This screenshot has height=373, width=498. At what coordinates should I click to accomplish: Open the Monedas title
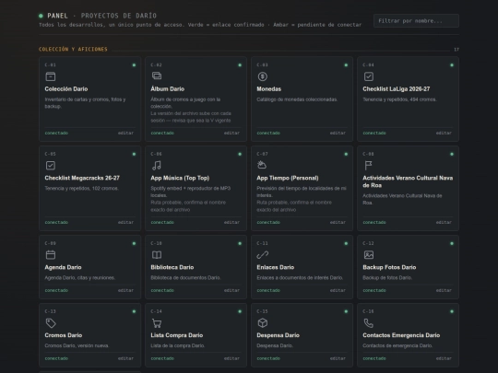click(x=268, y=89)
